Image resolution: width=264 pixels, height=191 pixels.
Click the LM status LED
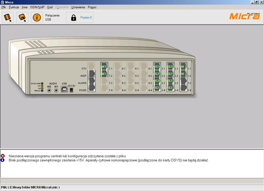[42, 88]
